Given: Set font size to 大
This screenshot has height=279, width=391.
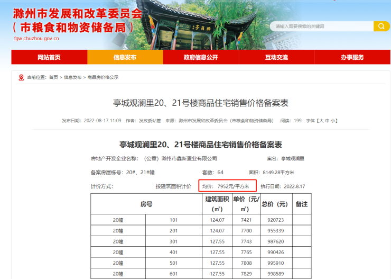Looking at the screenshot, I should [x=321, y=121].
